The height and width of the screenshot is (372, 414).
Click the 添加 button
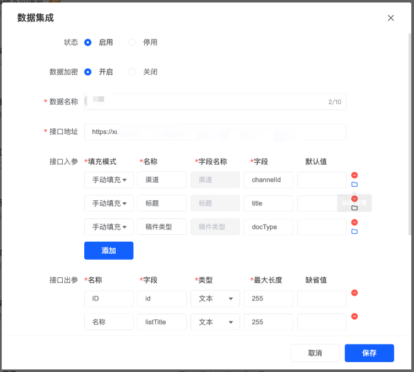[109, 250]
